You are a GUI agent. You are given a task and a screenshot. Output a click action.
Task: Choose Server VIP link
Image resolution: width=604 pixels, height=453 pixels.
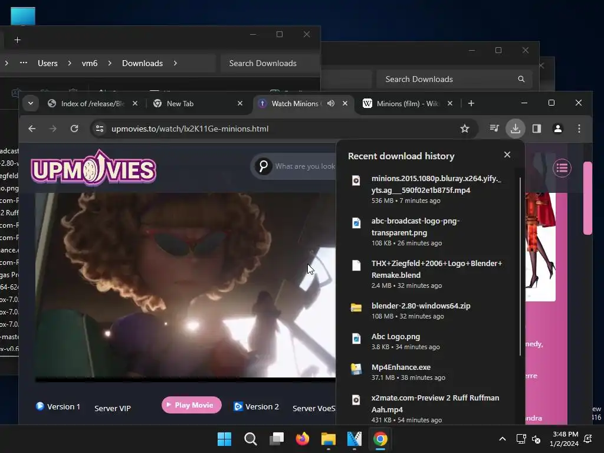[113, 408]
